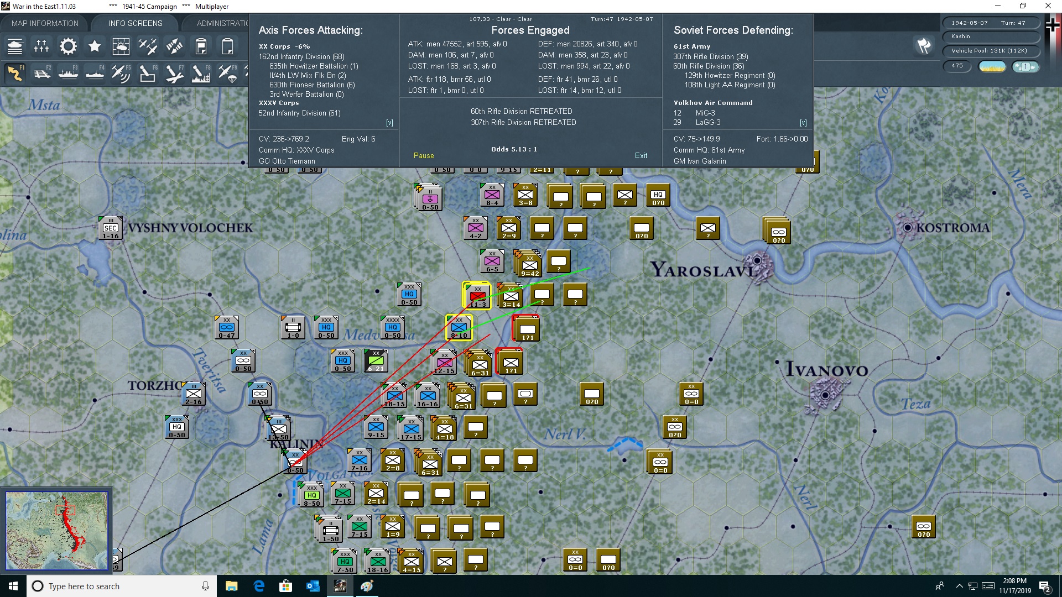The height and width of the screenshot is (597, 1062).
Task: Click the end turn flags icon
Action: [924, 46]
